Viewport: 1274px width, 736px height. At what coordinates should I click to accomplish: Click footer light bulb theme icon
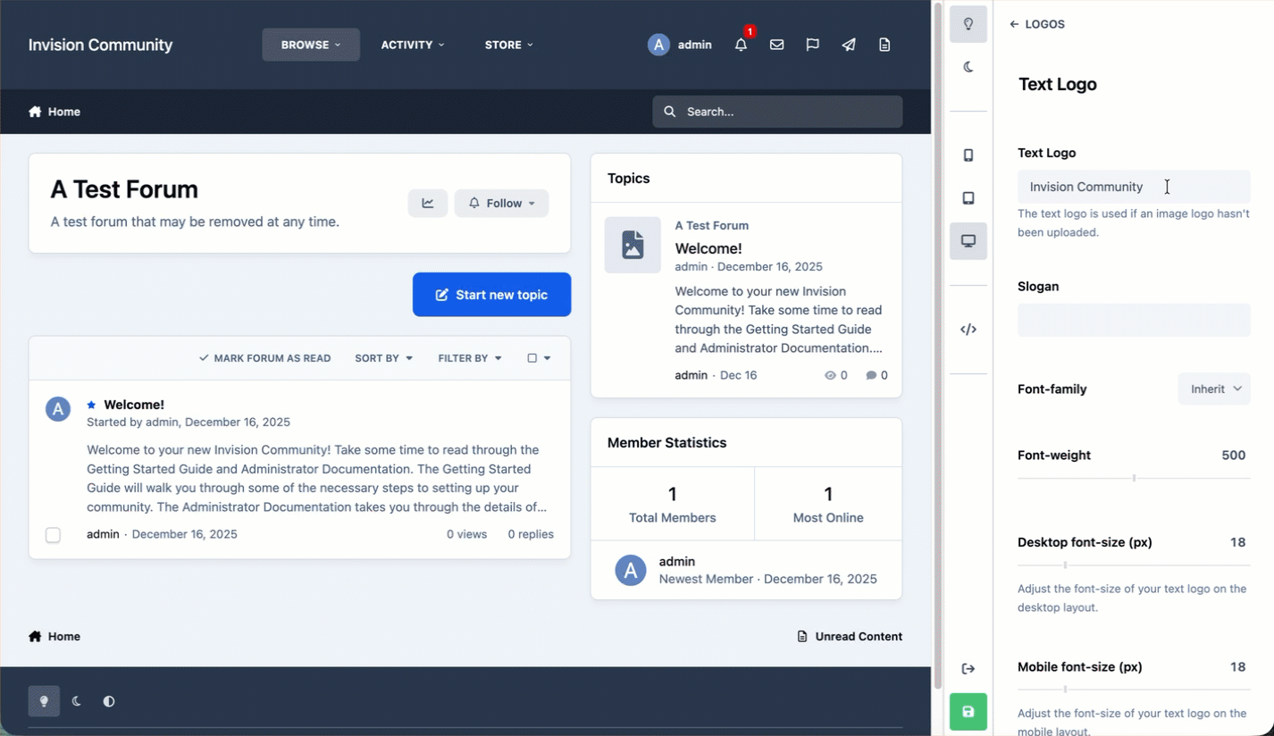pos(44,701)
